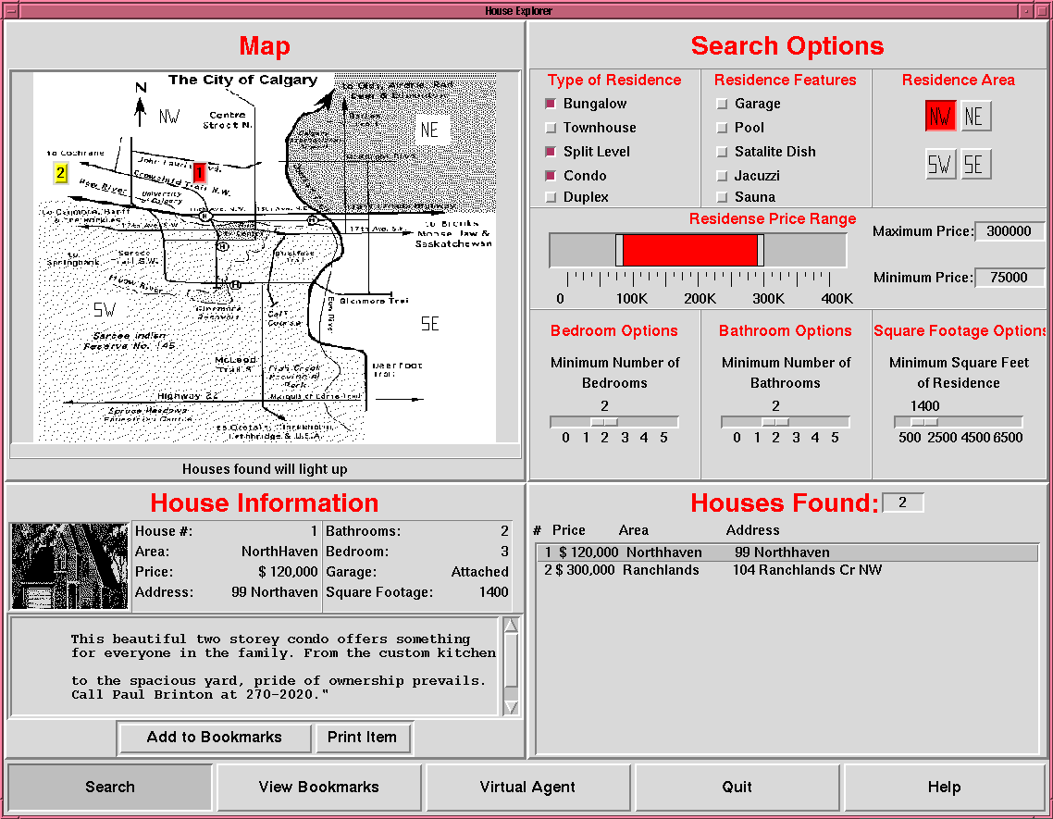Select the SE residence area button

[974, 164]
